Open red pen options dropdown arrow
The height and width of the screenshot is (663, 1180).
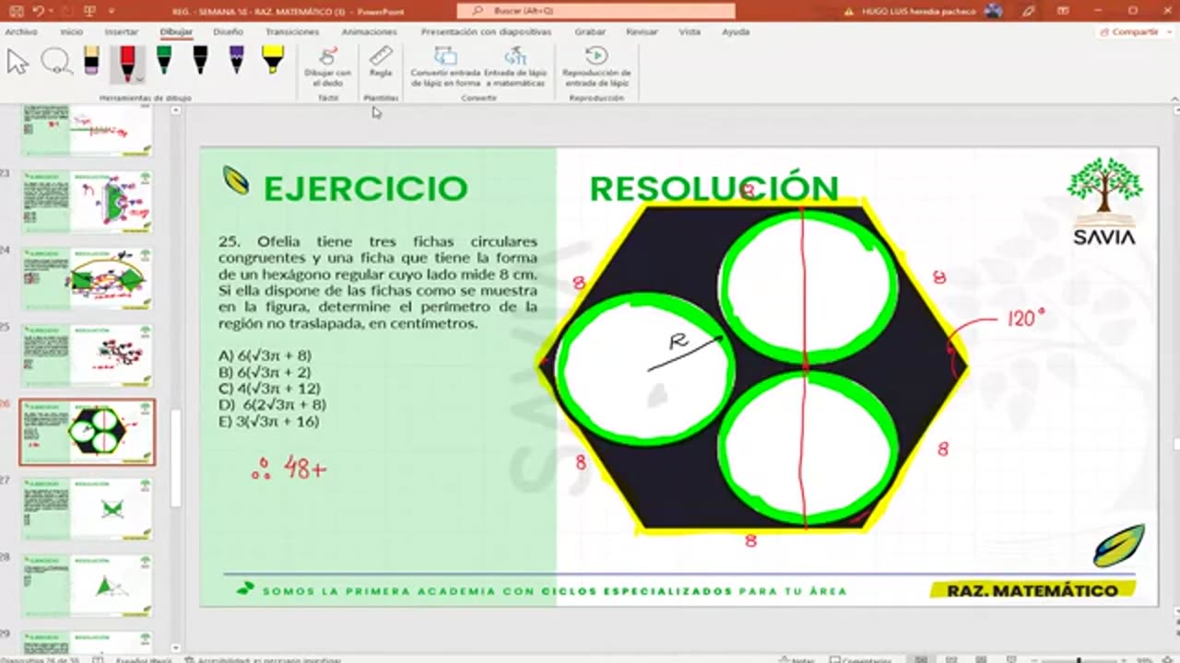[140, 78]
